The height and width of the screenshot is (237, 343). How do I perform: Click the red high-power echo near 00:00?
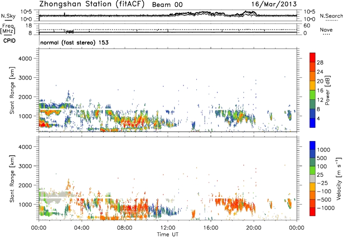point(43,124)
